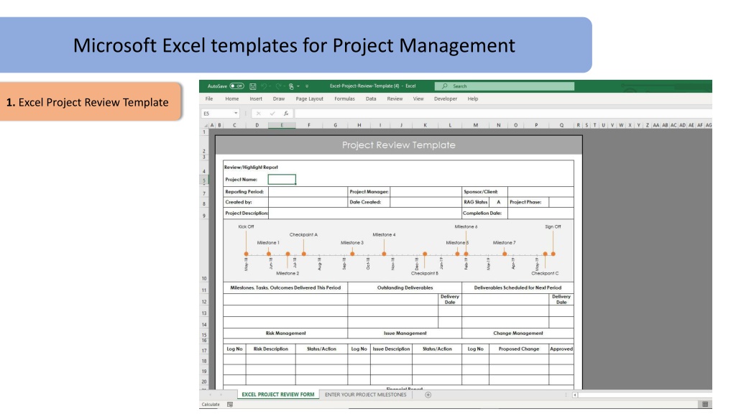This screenshot has height=414, width=736.
Task: Open the Help ribbon tab
Action: click(473, 99)
